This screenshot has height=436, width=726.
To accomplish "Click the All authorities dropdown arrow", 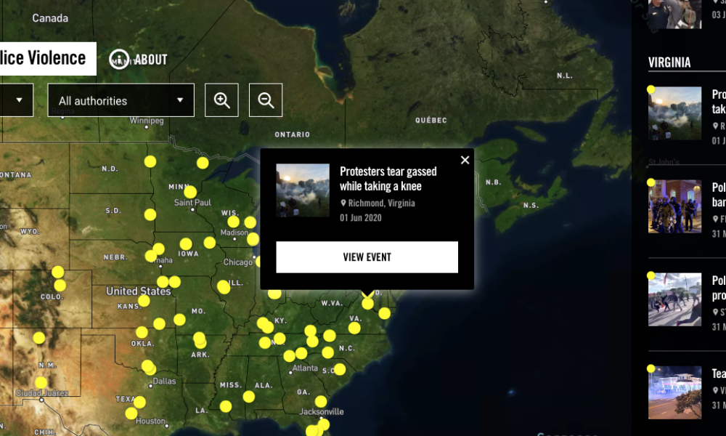I will pyautogui.click(x=179, y=100).
